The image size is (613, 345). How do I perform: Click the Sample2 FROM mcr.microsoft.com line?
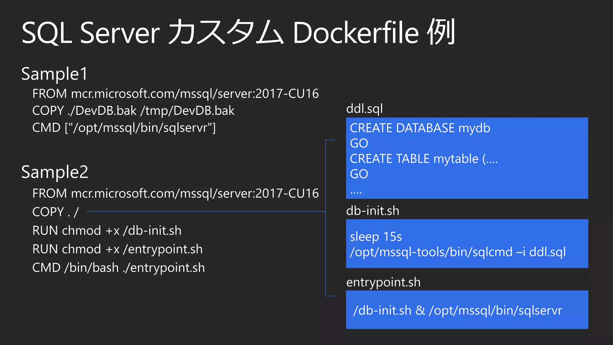tap(175, 193)
